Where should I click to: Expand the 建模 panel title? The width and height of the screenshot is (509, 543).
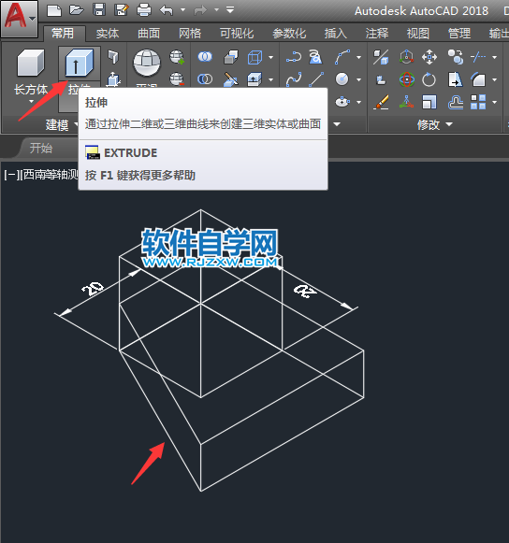(62, 124)
